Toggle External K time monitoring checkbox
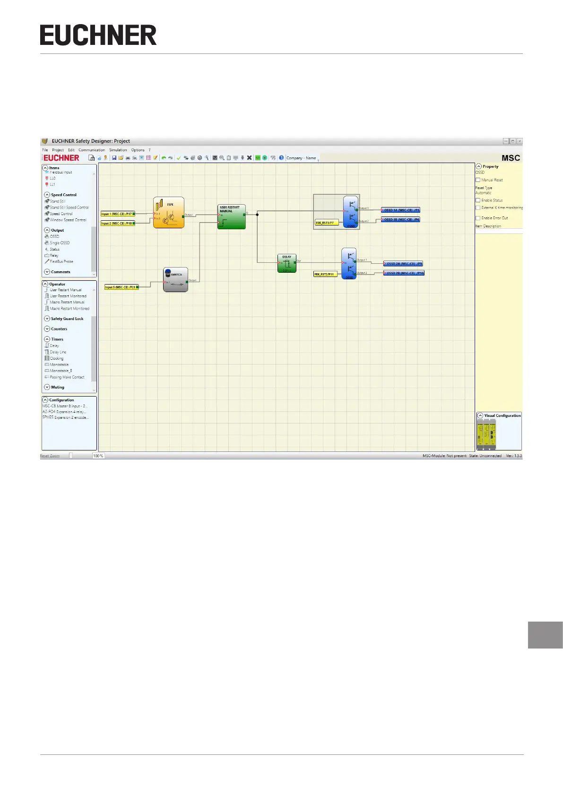Viewport: 563px width, 796px height. point(478,208)
